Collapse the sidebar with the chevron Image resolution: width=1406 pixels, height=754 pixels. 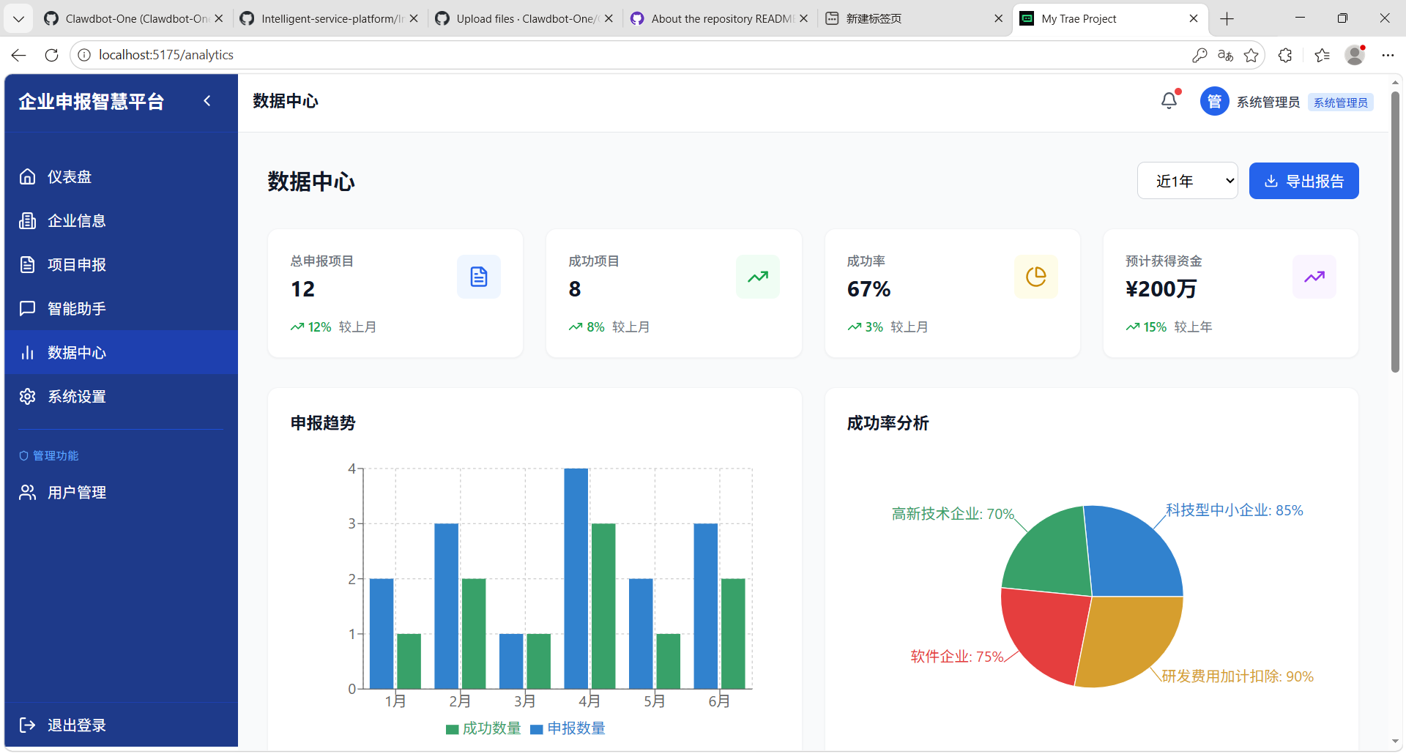click(207, 101)
